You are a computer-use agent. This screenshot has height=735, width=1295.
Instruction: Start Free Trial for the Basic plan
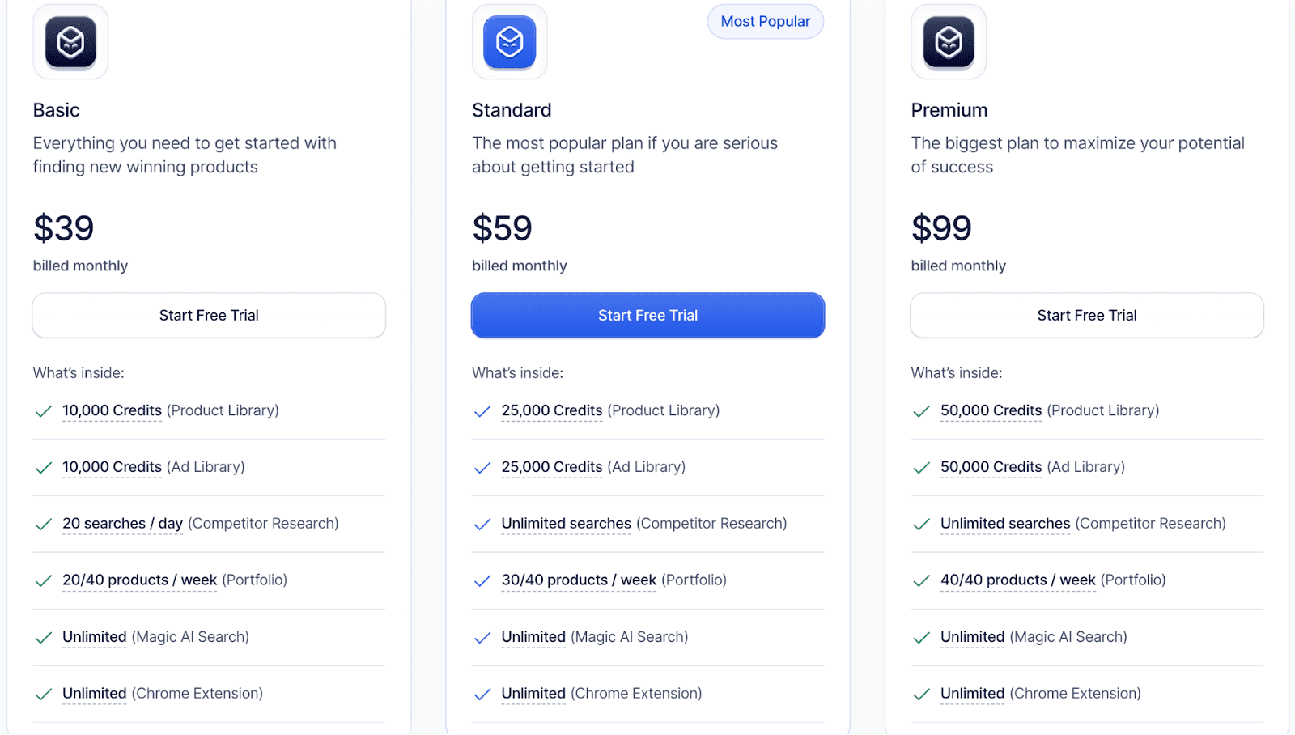208,315
